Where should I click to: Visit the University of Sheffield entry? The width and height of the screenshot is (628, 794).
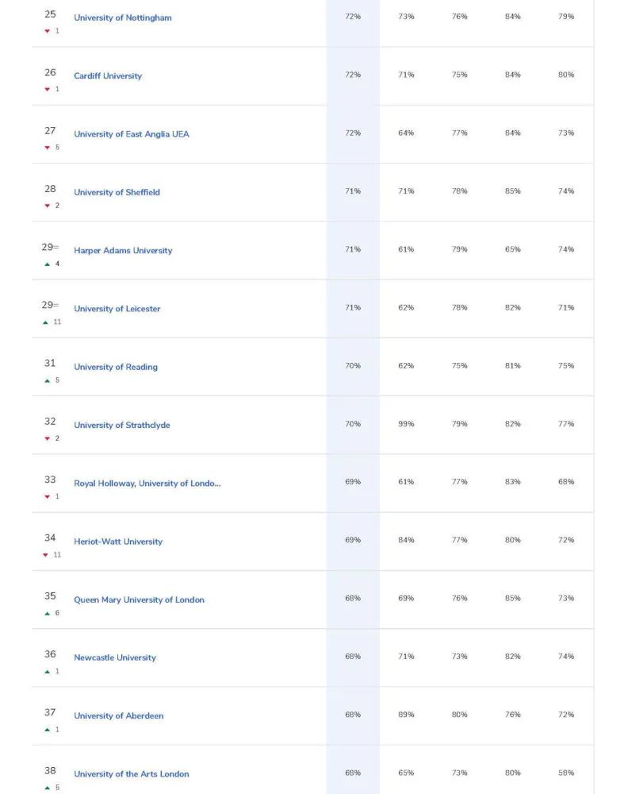[x=117, y=192]
